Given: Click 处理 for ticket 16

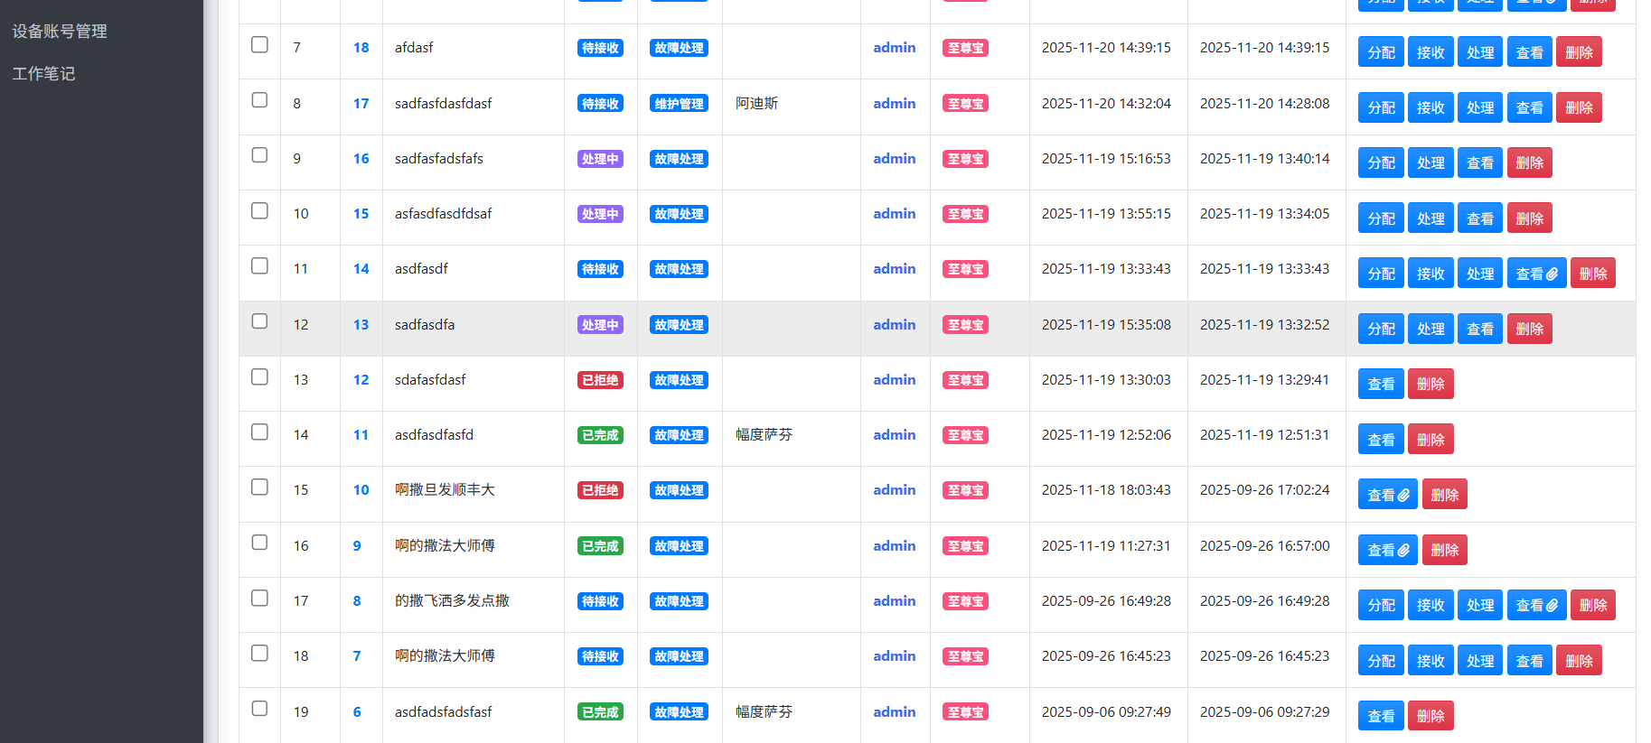Looking at the screenshot, I should pyautogui.click(x=1431, y=163).
